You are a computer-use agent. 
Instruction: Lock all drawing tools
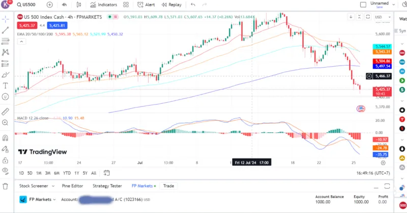5,160
